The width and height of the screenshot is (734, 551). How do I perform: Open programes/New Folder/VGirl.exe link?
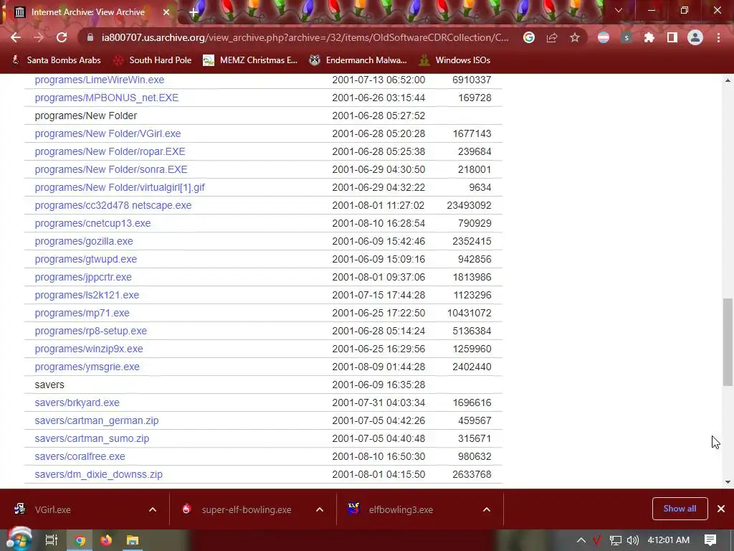coord(108,133)
